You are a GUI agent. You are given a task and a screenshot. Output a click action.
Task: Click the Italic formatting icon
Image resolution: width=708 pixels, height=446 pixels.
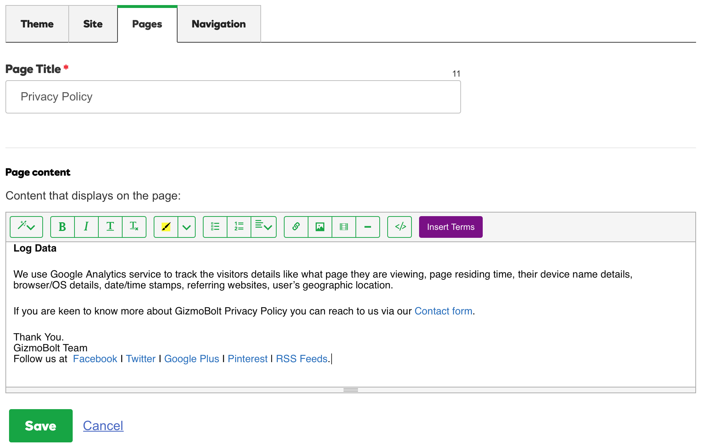click(86, 227)
